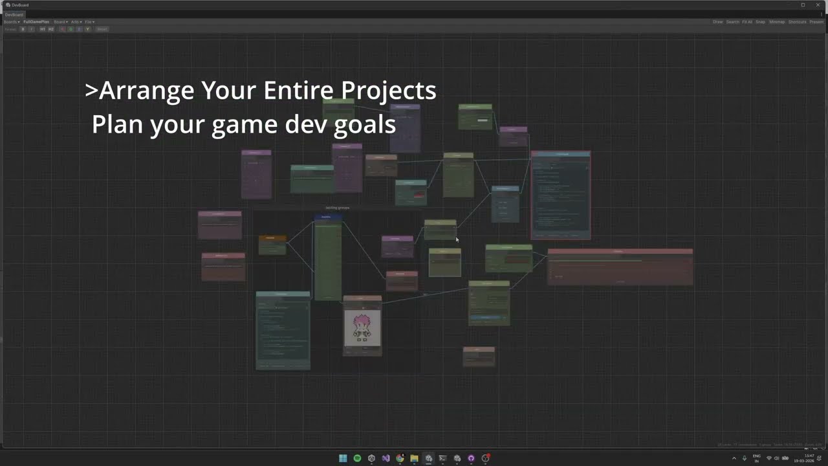Apply italic formatting with I button

coord(32,29)
